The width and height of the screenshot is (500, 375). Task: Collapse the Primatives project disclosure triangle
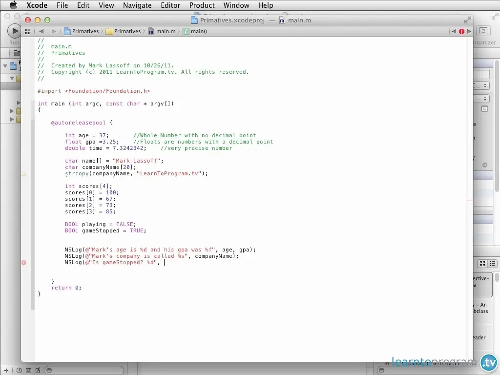5,66
